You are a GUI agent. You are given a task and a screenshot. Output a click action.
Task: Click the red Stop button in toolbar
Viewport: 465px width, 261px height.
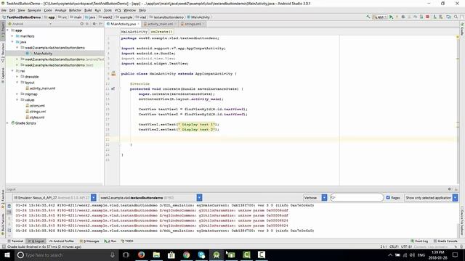[427, 17]
